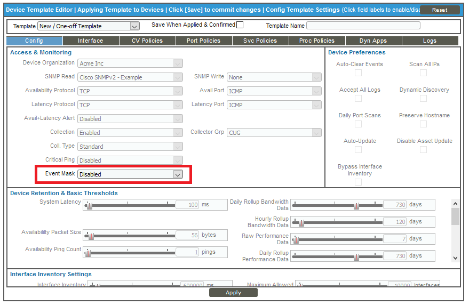
Task: Enable the Auto-Clear Events checkbox
Action: click(359, 73)
